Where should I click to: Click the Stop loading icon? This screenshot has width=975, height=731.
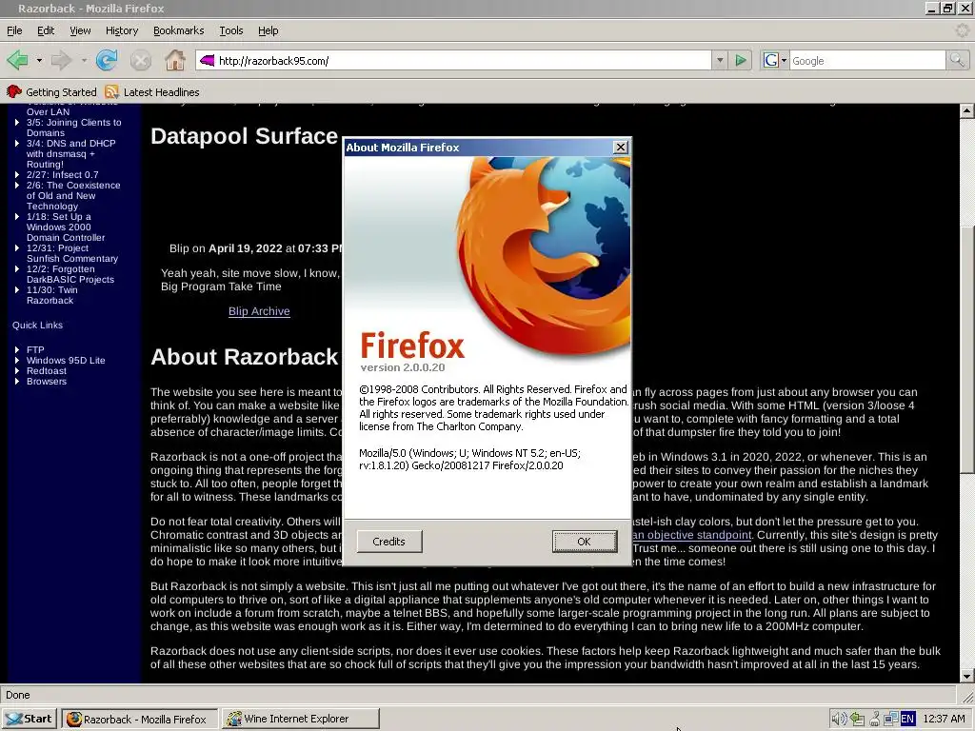tap(141, 60)
